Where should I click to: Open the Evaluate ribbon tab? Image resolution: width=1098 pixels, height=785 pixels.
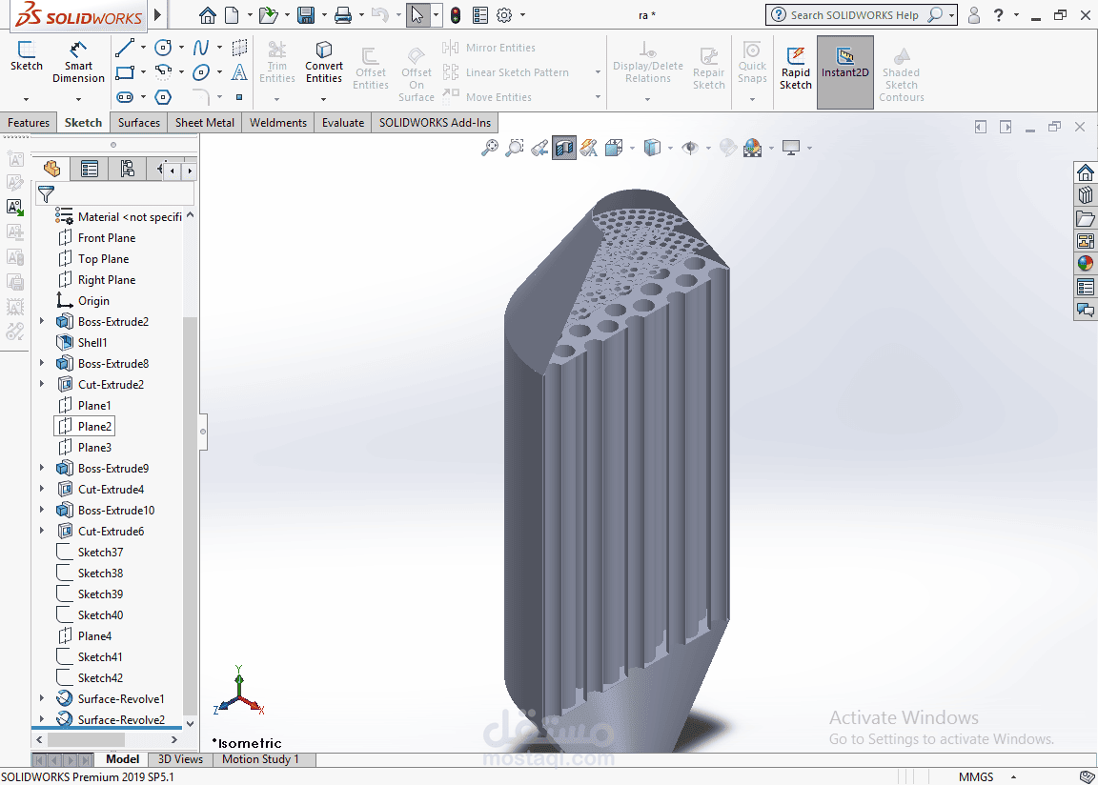click(343, 123)
